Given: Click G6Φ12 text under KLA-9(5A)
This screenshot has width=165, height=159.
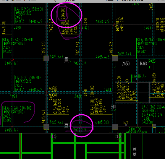Looking at the screenshot, I should (x=7, y=120).
